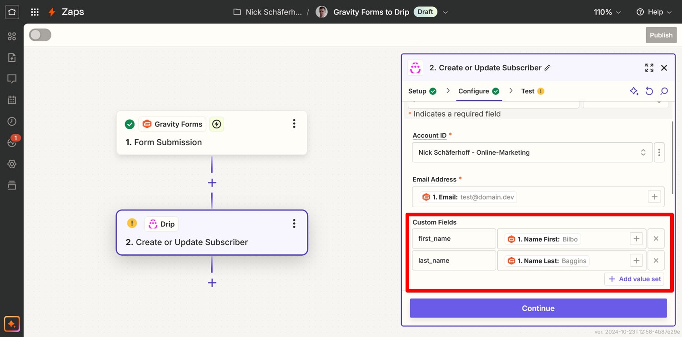Open Form Submission step three-dot menu
Image resolution: width=682 pixels, height=337 pixels.
(x=294, y=123)
